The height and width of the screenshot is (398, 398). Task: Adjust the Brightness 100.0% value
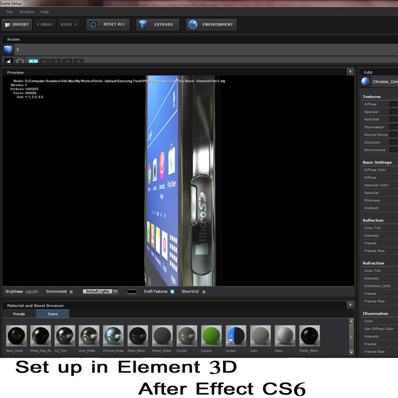tap(32, 291)
